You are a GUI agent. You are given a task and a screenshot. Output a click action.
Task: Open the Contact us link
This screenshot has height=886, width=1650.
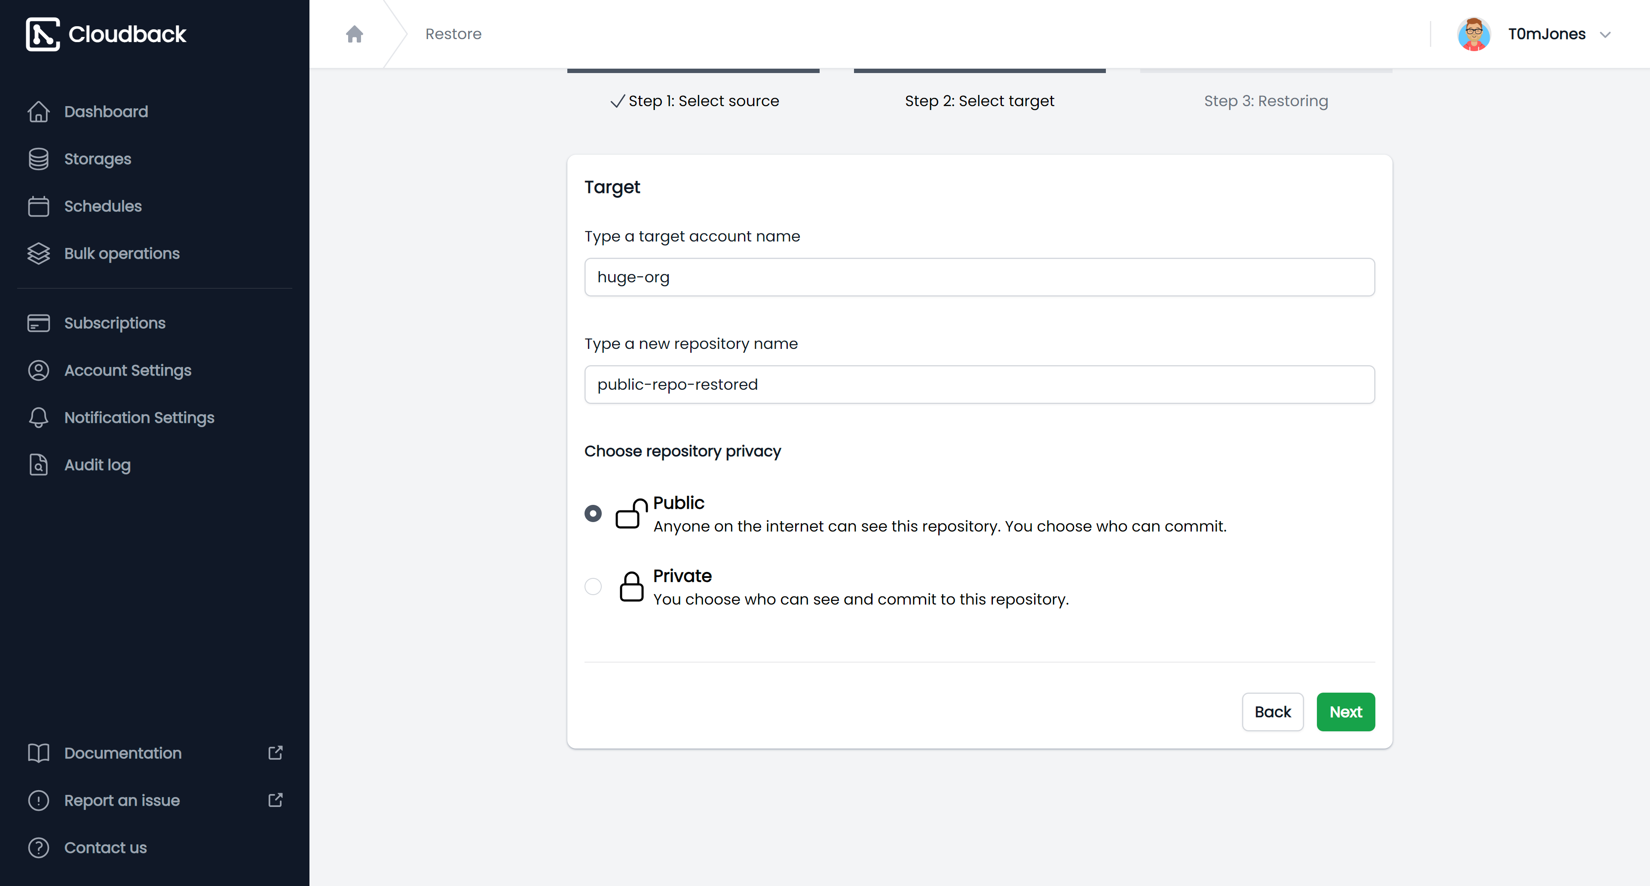[x=105, y=848]
